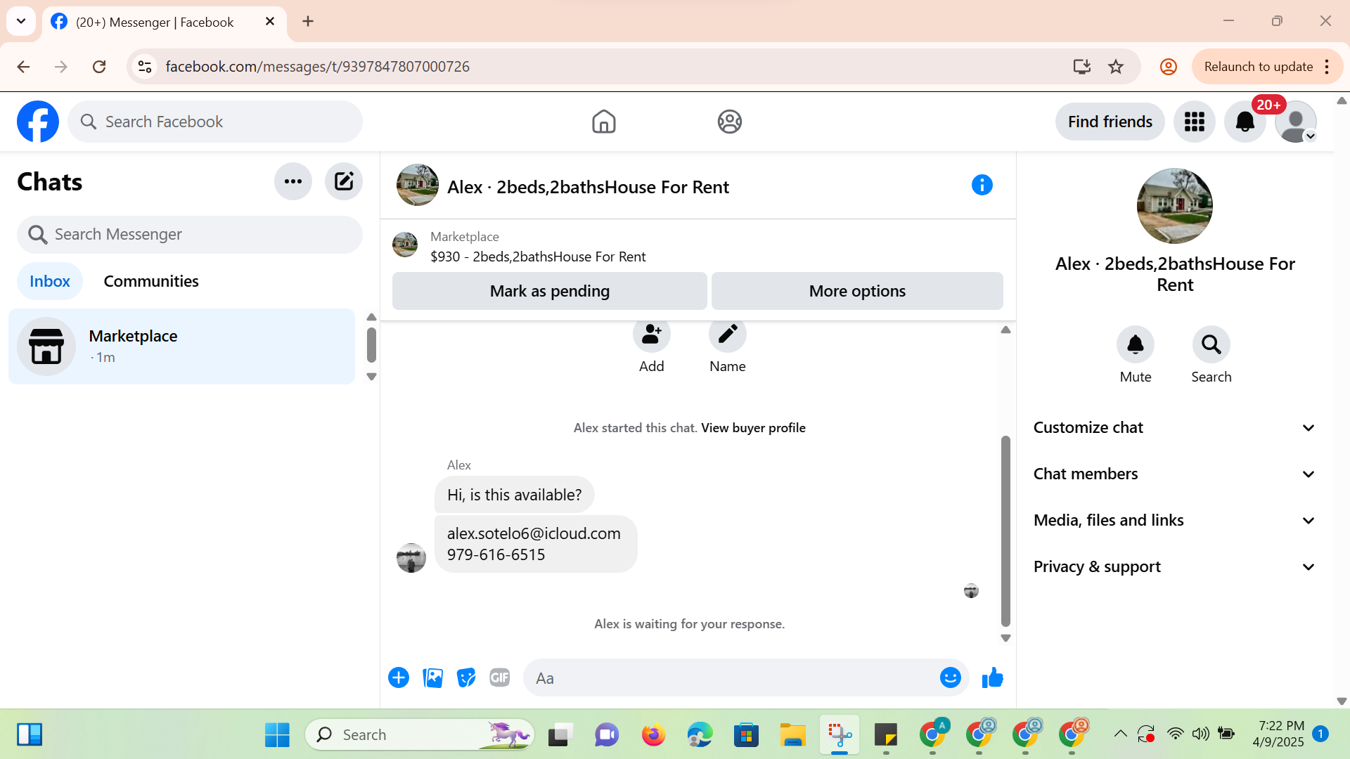Click Alex's avatar beside the message
The height and width of the screenshot is (759, 1350).
pyautogui.click(x=411, y=558)
